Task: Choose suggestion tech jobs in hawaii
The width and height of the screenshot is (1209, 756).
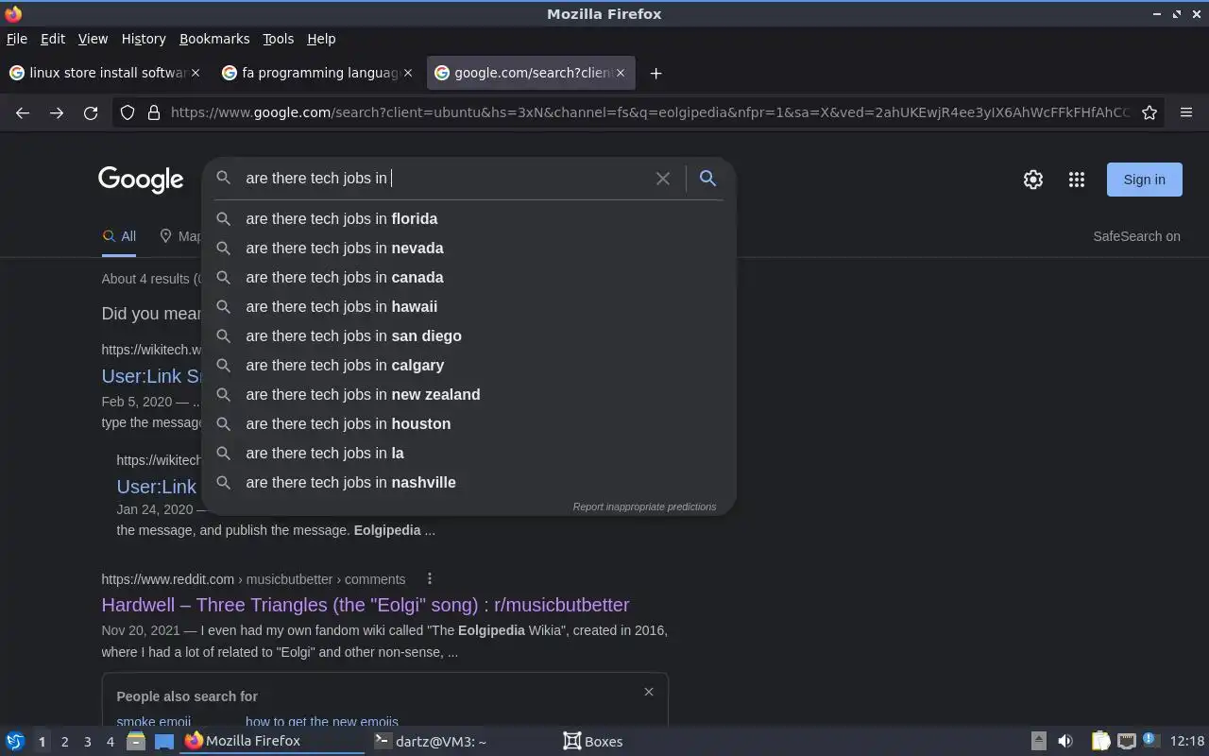Action: pyautogui.click(x=468, y=306)
